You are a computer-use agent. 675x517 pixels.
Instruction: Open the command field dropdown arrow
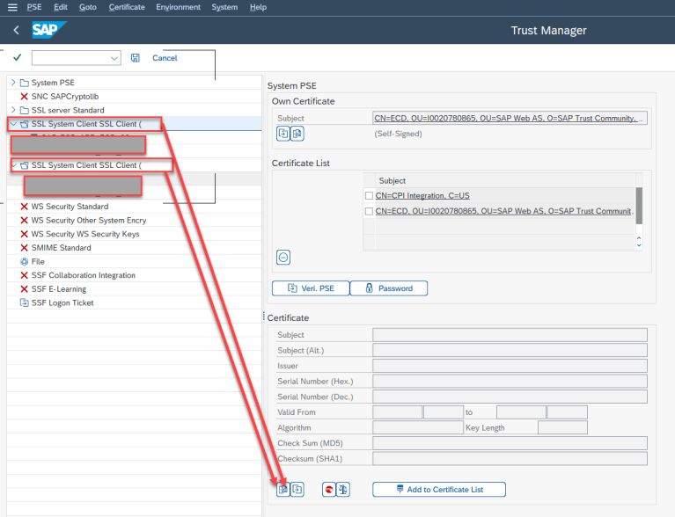coord(114,58)
